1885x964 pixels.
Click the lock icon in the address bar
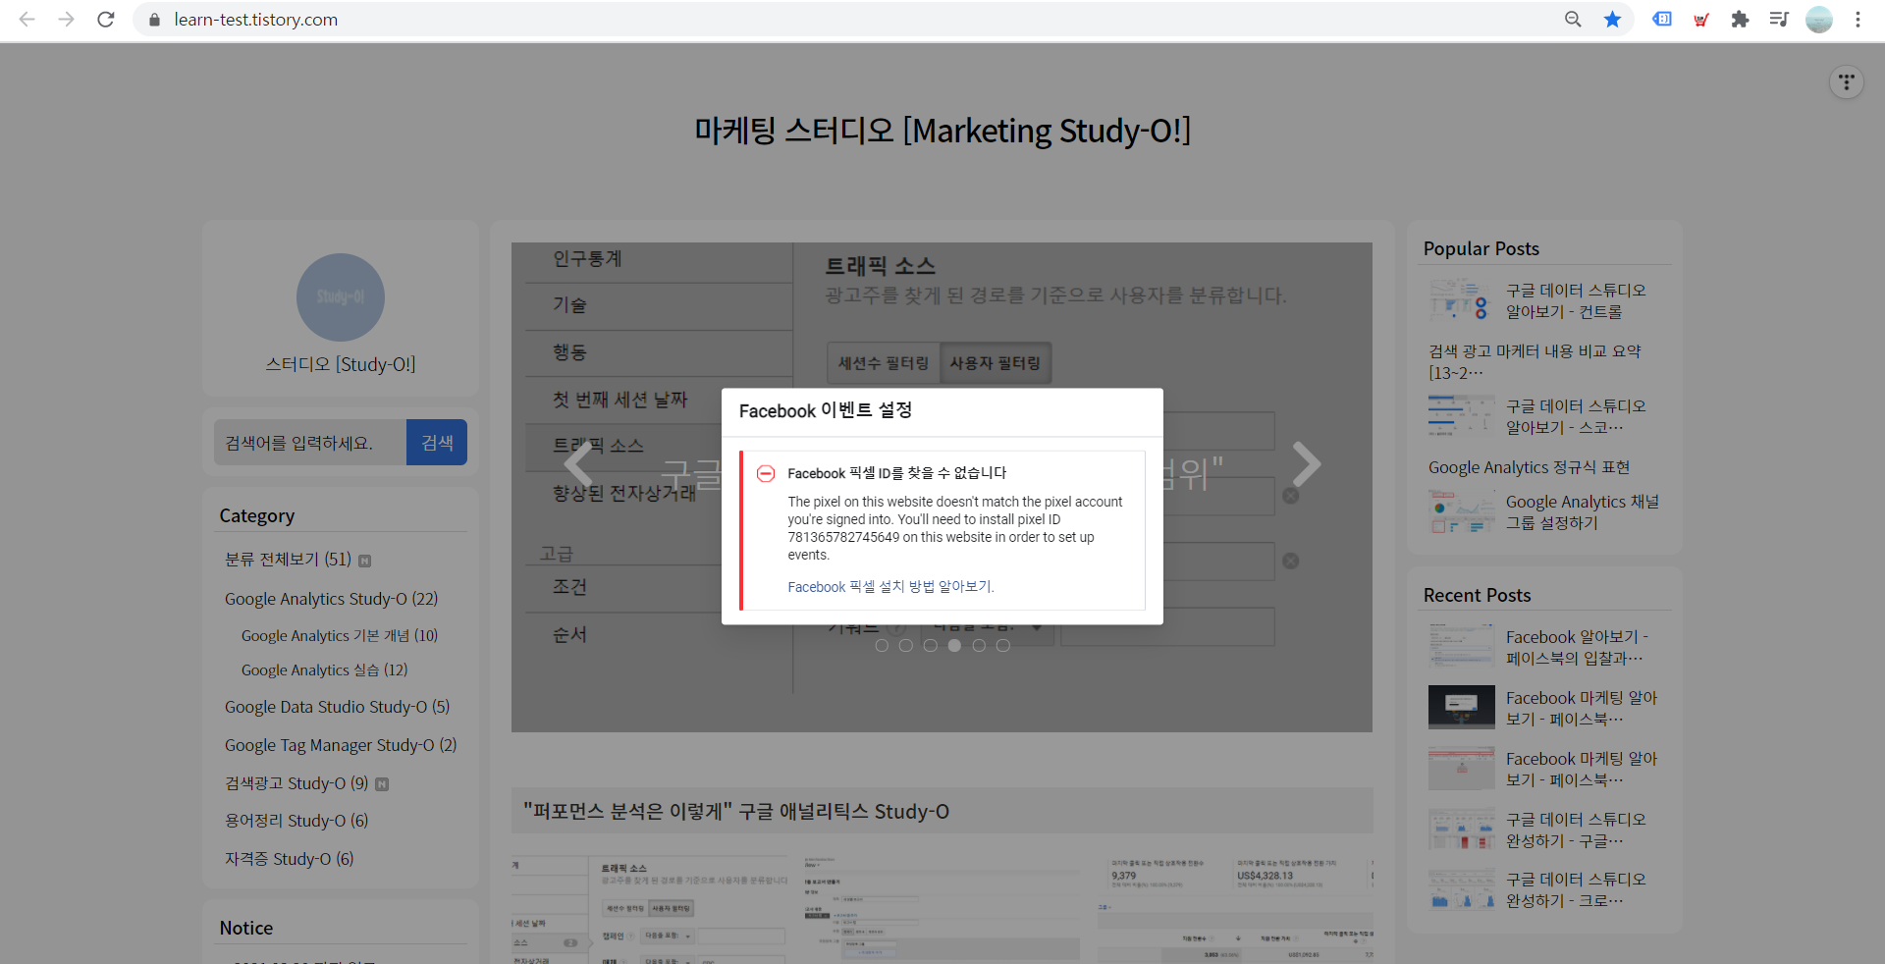[154, 20]
